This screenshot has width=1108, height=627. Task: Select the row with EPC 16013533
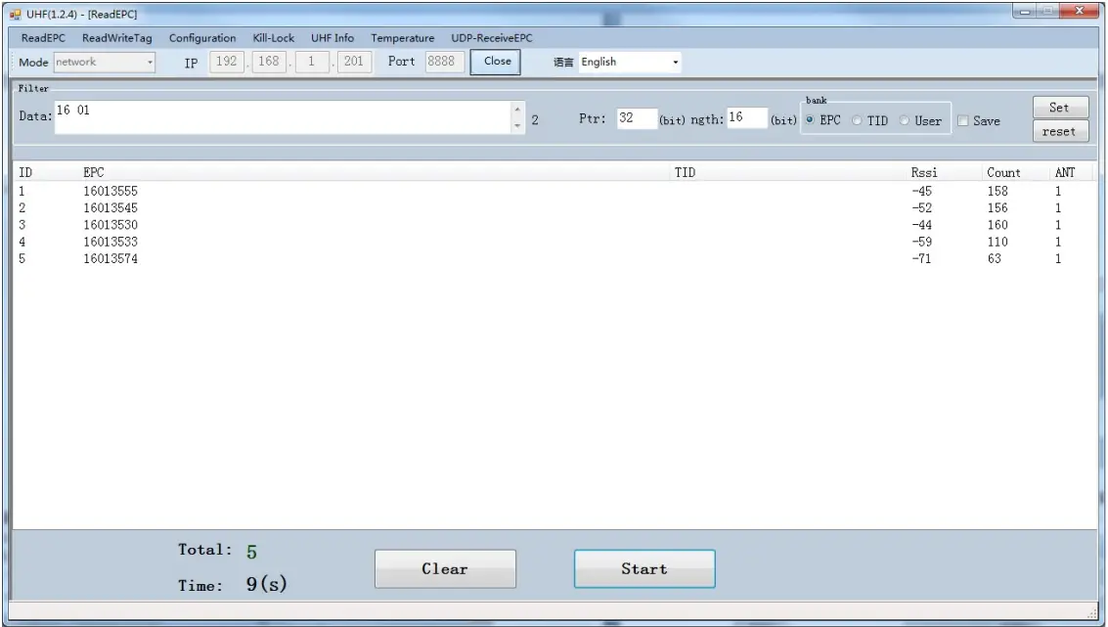coord(554,243)
